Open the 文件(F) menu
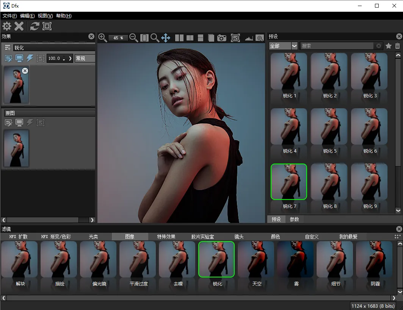 coord(10,16)
